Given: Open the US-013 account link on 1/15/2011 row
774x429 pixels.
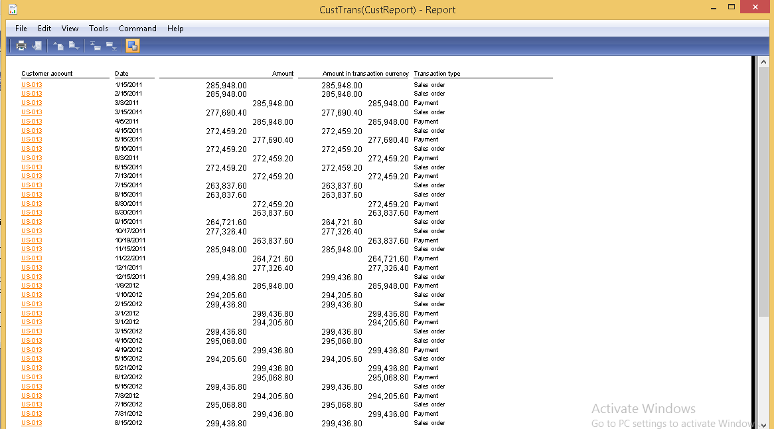Looking at the screenshot, I should 31,84.
